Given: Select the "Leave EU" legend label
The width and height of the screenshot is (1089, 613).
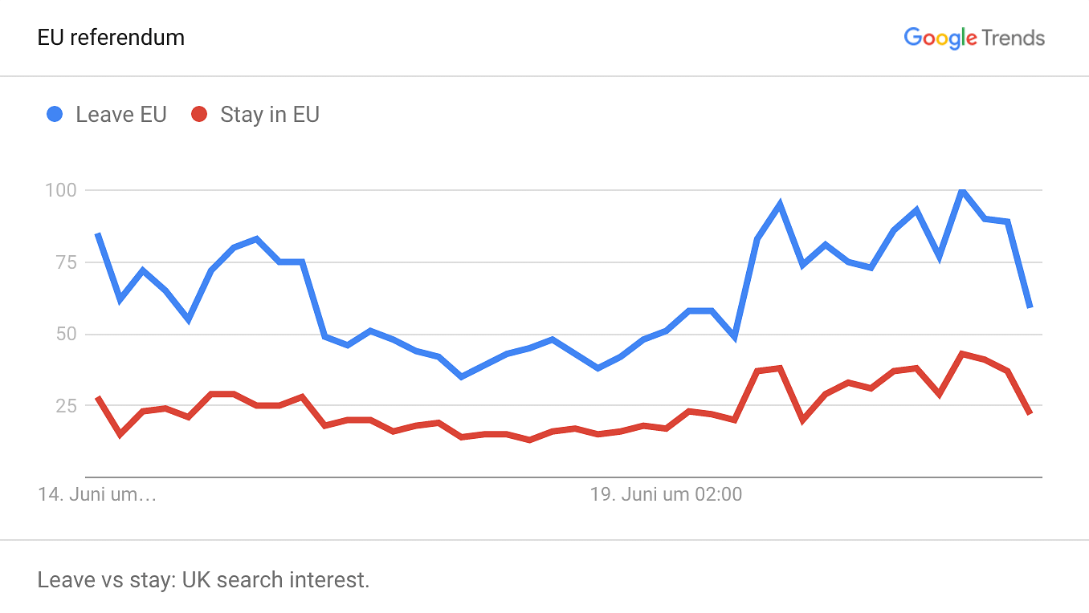Looking at the screenshot, I should tap(121, 115).
